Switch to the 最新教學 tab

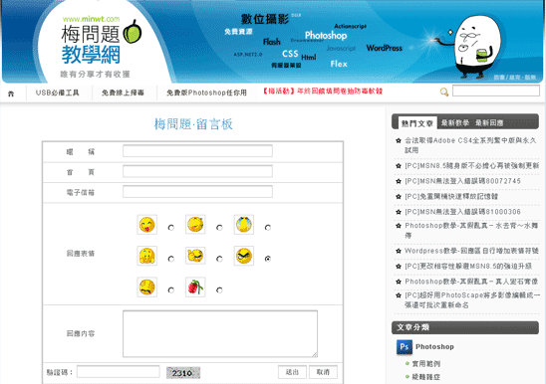(x=455, y=122)
